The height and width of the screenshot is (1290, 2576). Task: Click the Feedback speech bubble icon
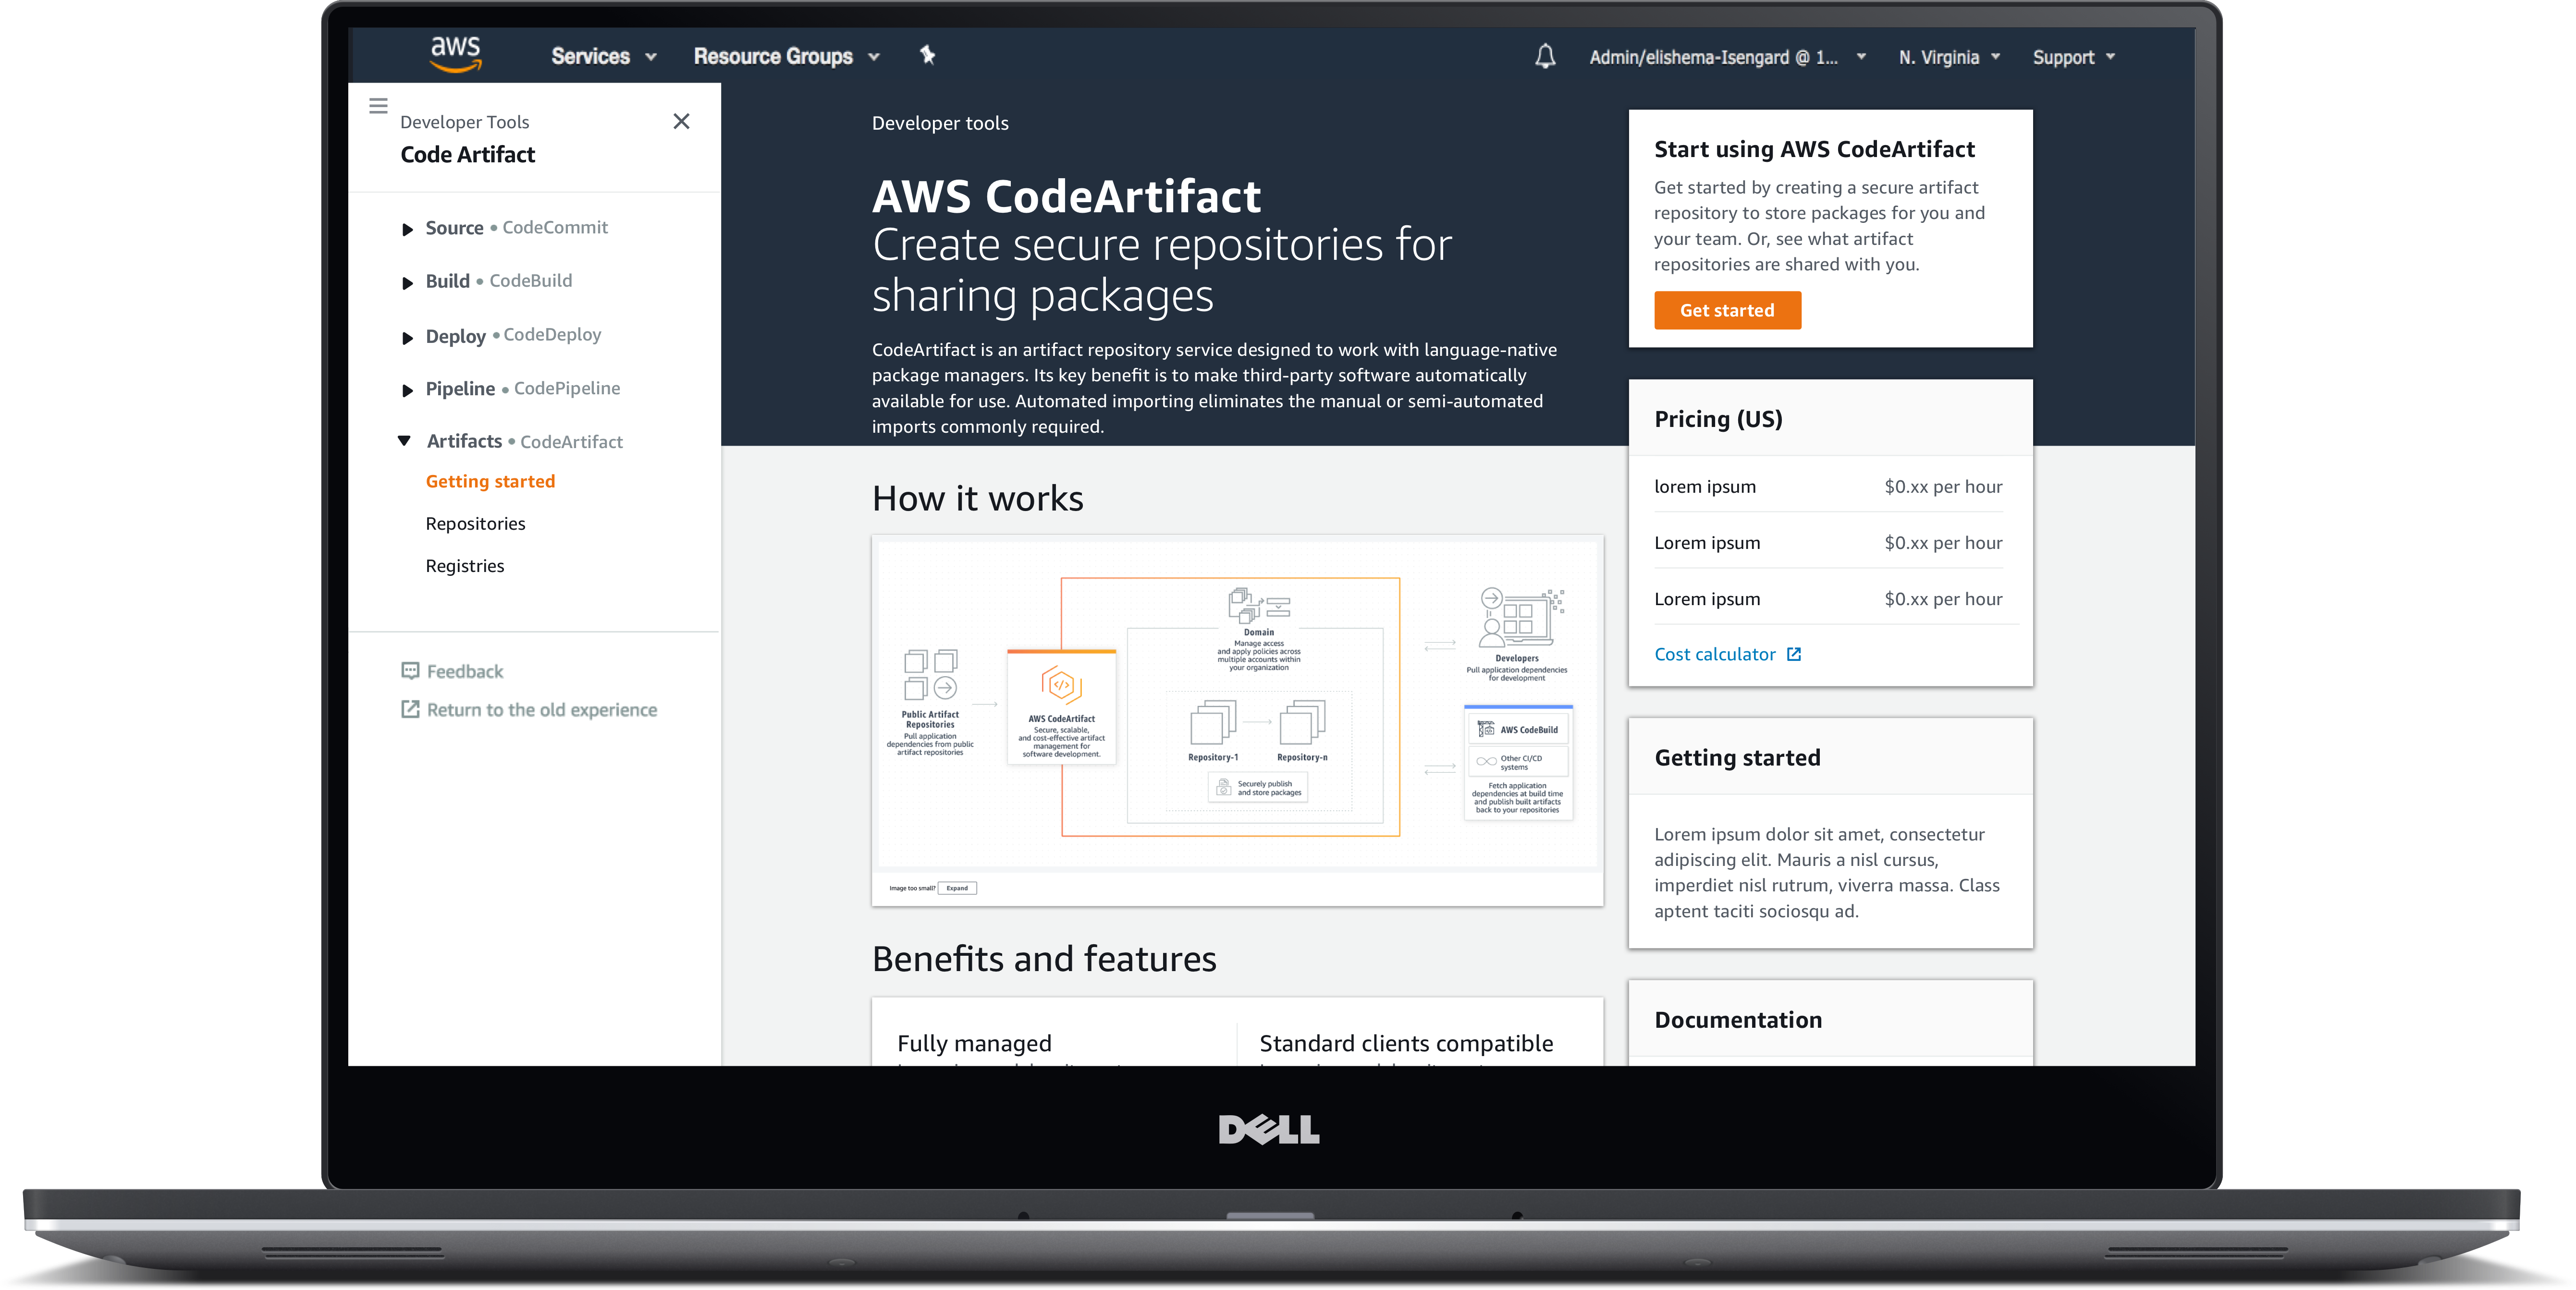pyautogui.click(x=410, y=670)
